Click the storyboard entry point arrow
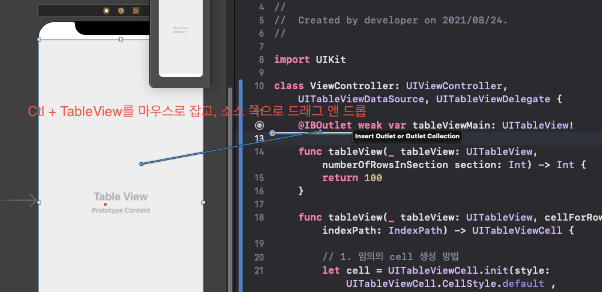The height and width of the screenshot is (292, 602). [18, 200]
